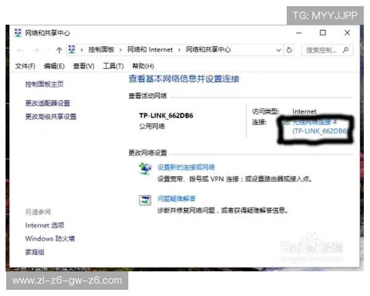Screen dimensions: 370x296
Task: Open Windows 防火墙 link
Action: (50, 239)
